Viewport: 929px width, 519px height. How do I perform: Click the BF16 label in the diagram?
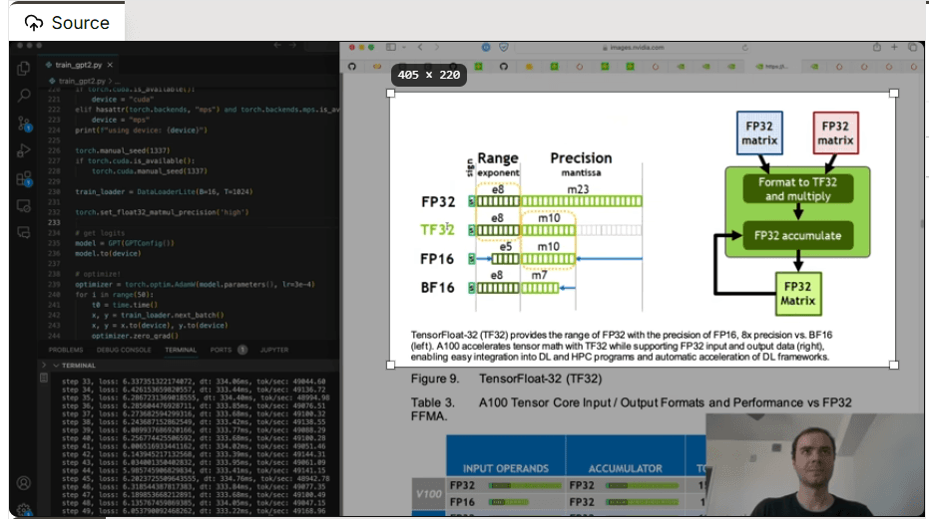pyautogui.click(x=437, y=288)
